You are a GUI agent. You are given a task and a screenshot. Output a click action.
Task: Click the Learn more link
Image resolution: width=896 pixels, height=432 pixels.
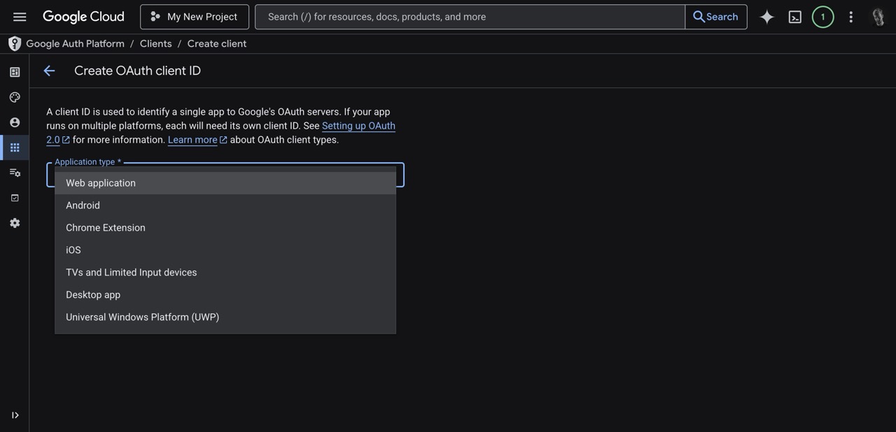[x=192, y=140]
